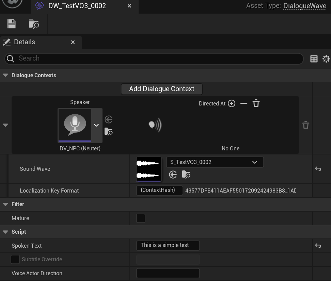
Task: Open the S_TestVO3_0002 sound wave dropdown
Action: pos(254,162)
